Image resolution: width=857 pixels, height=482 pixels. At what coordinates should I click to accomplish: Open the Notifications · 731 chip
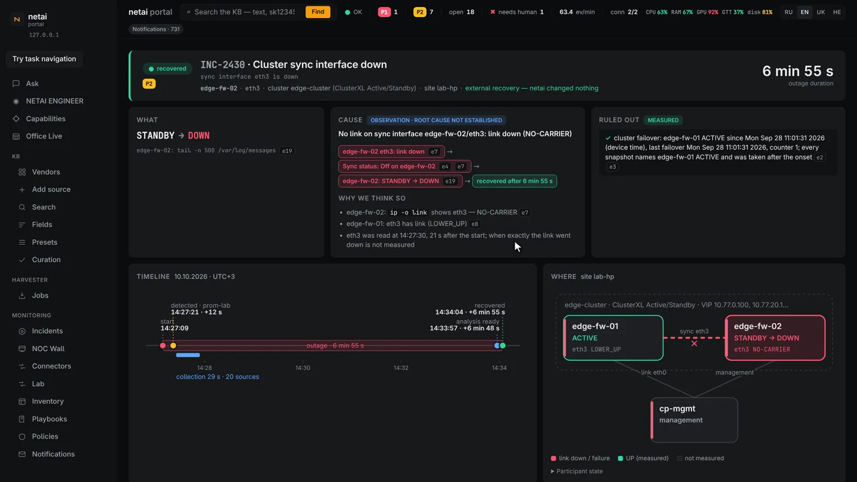156,29
